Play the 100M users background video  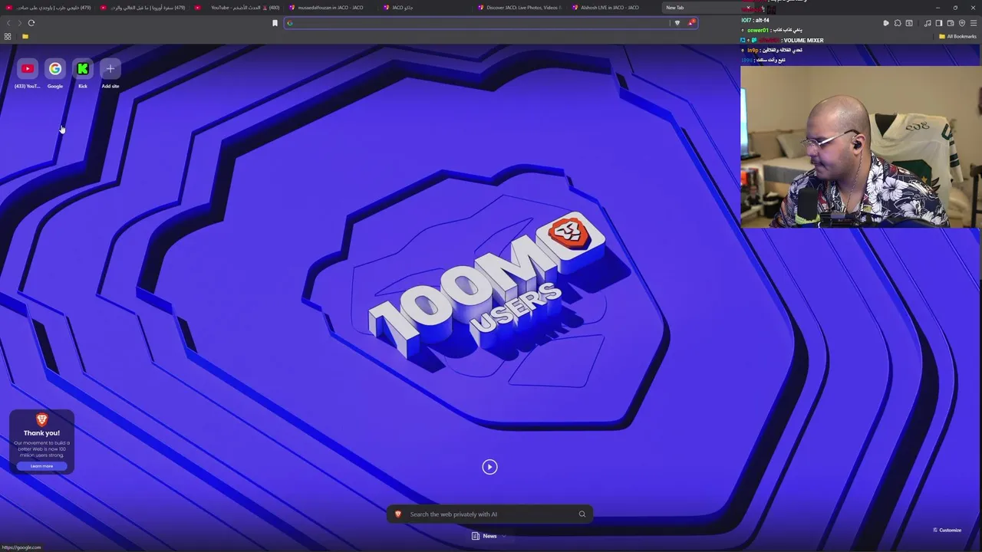[489, 467]
